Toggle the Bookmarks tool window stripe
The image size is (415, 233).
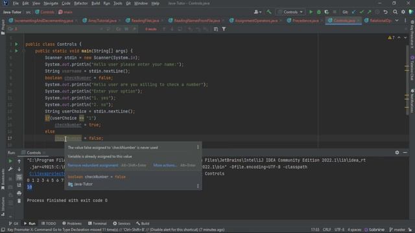click(3, 180)
